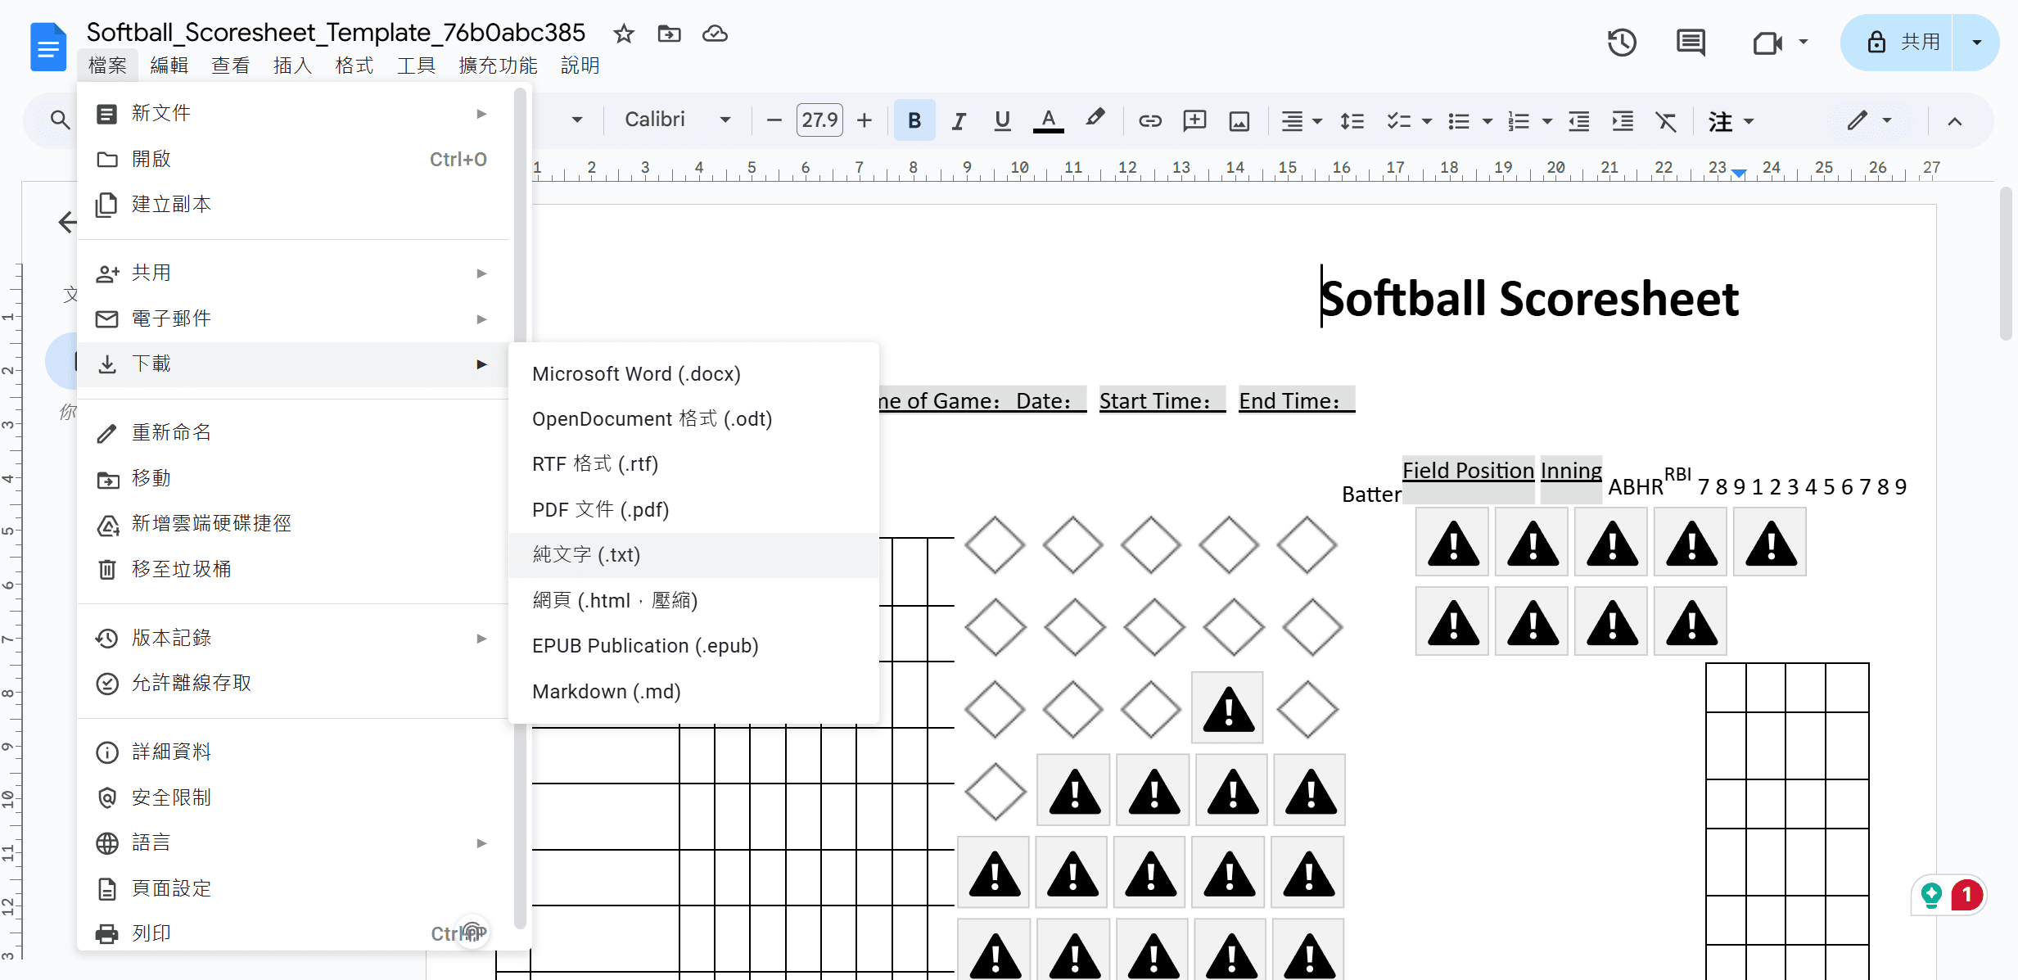This screenshot has width=2018, height=980.
Task: Check the cloud save status icon
Action: point(715,34)
